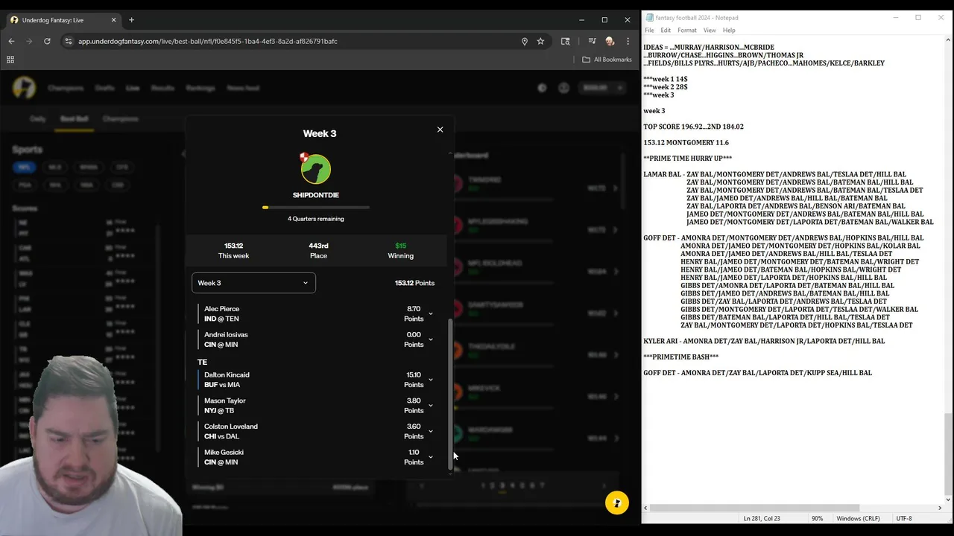Image resolution: width=954 pixels, height=536 pixels.
Task: Open the Chrome tab search icon
Action: (566, 41)
